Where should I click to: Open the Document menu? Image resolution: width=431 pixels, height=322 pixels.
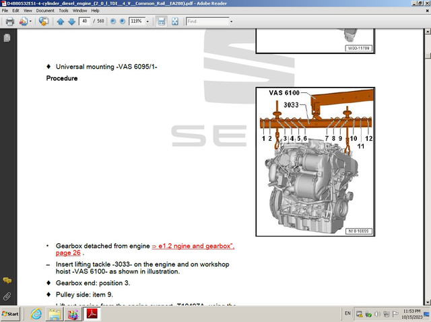pos(45,11)
